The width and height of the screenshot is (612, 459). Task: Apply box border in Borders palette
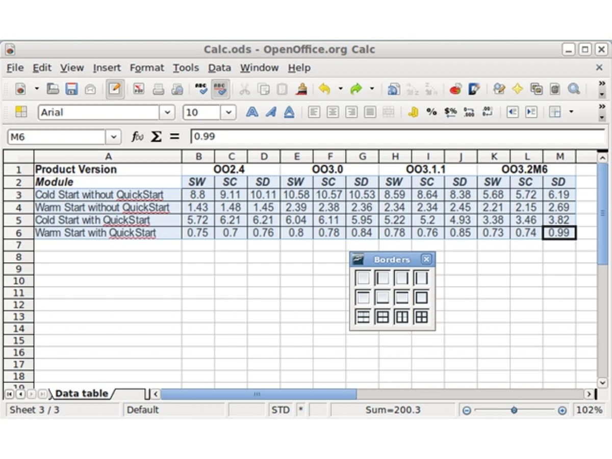click(x=422, y=297)
